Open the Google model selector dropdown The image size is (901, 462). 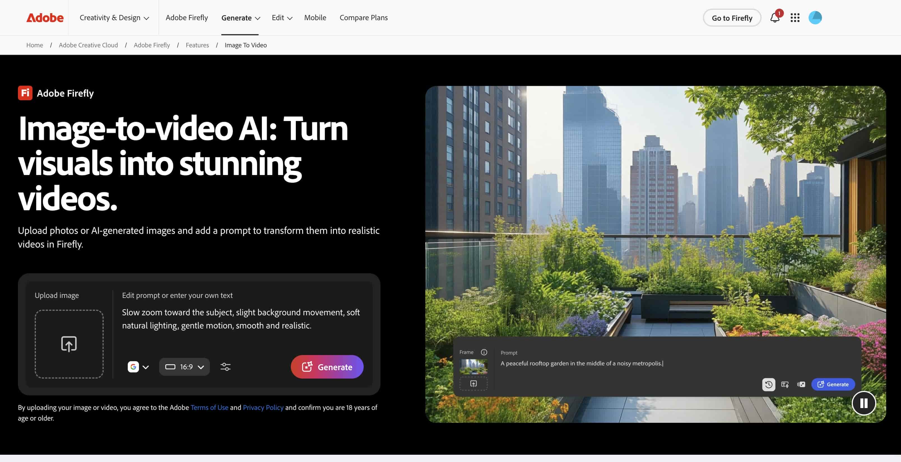click(138, 367)
